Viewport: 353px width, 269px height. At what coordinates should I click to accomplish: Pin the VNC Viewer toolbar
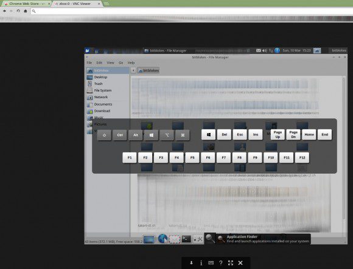coord(191,263)
